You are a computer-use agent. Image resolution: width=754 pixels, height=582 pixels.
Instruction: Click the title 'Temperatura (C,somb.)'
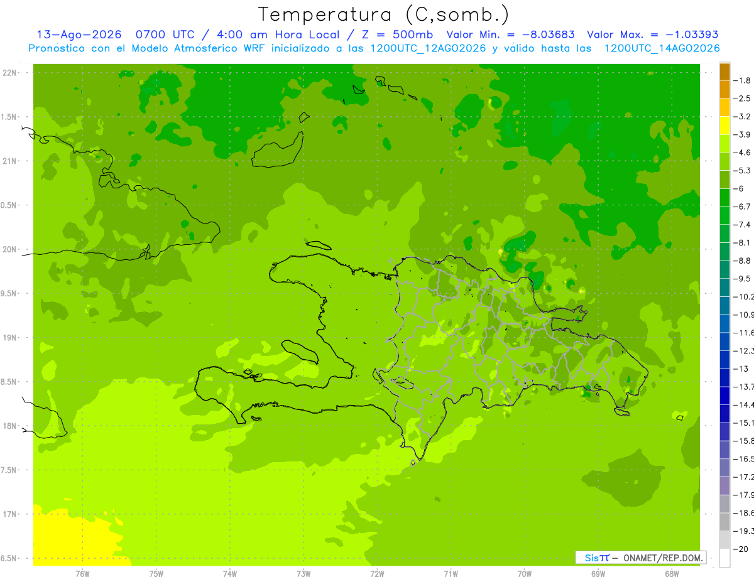[384, 14]
